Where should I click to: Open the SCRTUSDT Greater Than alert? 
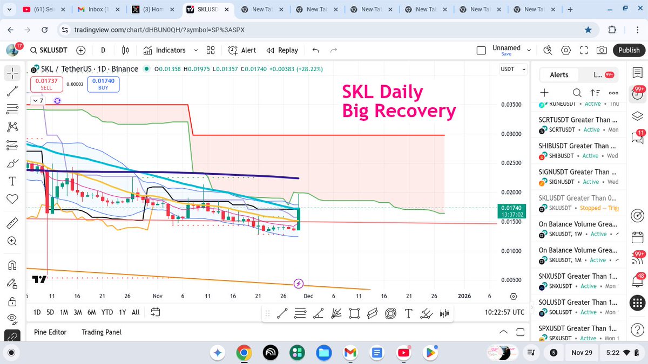579,125
